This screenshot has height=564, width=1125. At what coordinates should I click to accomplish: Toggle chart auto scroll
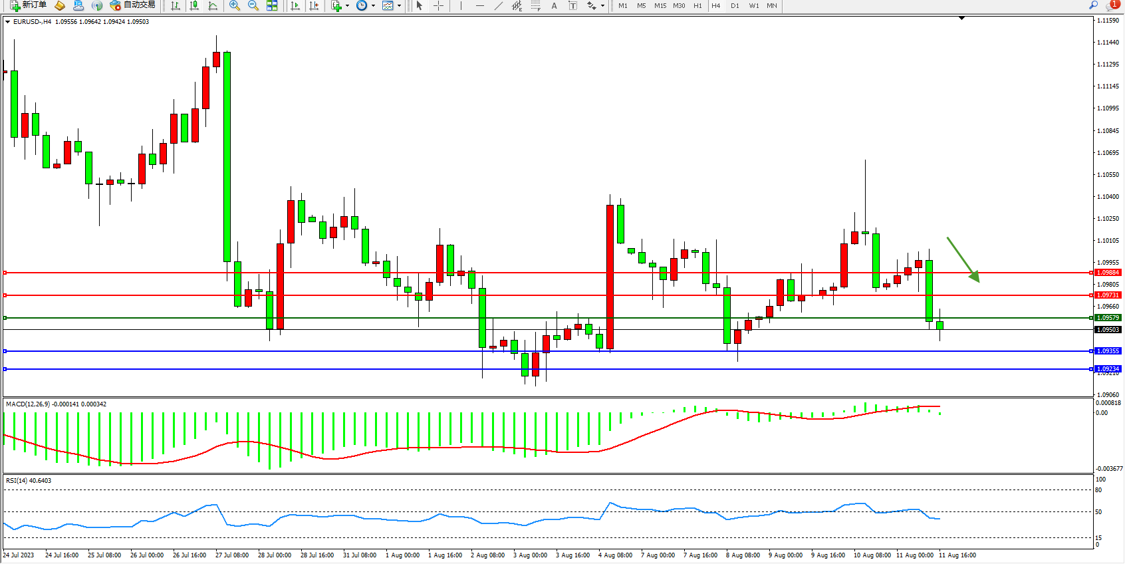(x=295, y=6)
